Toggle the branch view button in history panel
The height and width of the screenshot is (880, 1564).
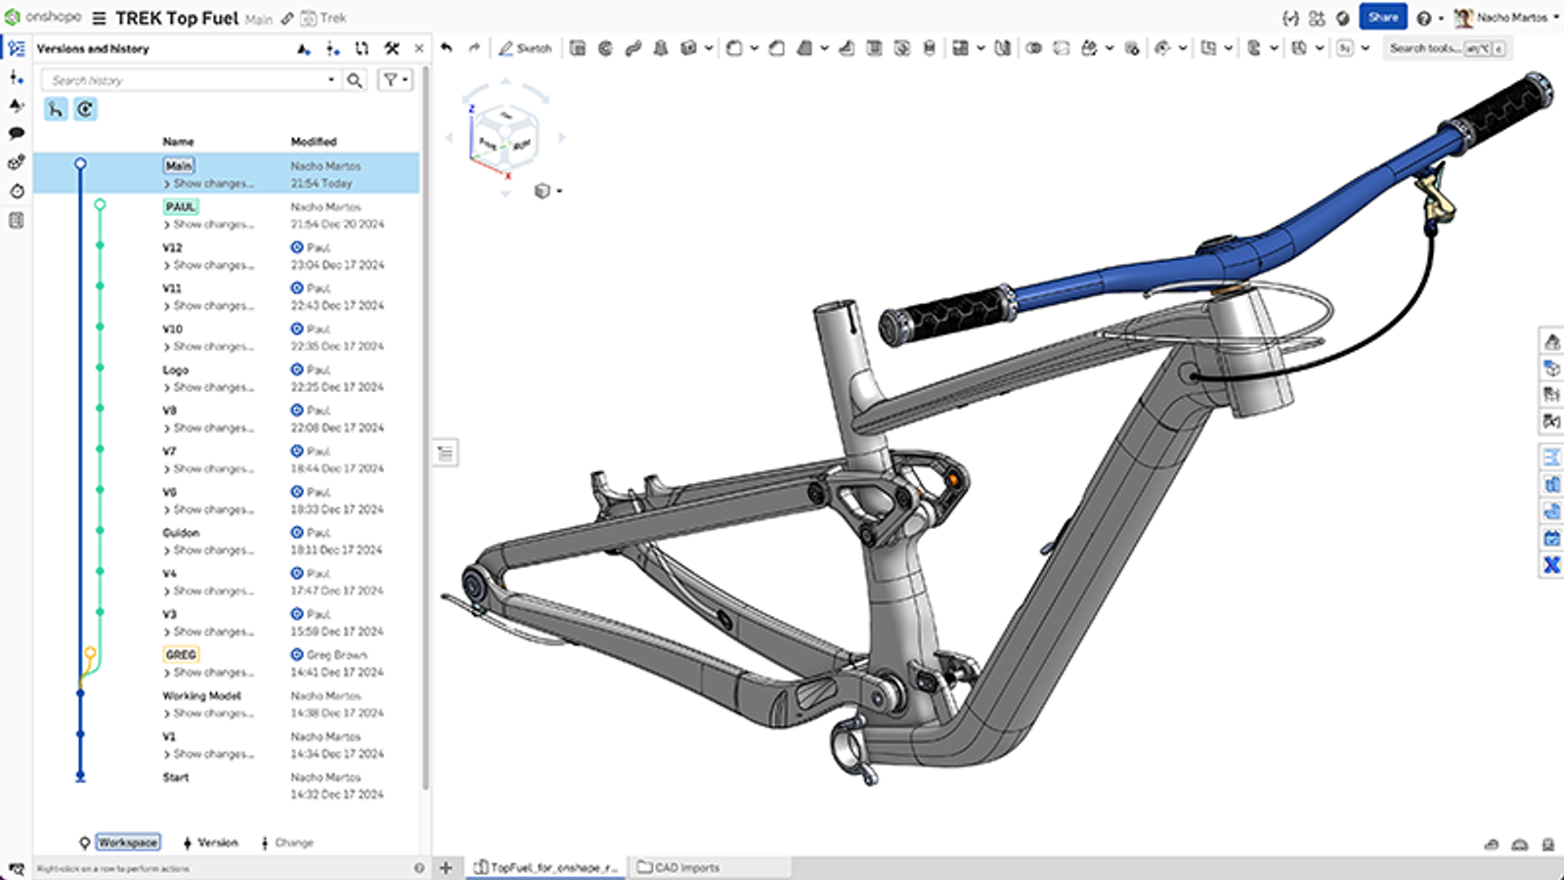point(56,110)
